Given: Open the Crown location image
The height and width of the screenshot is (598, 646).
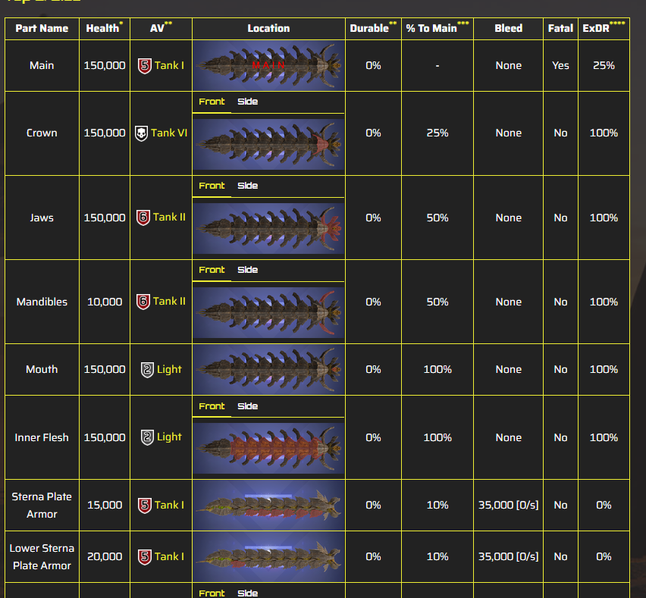Looking at the screenshot, I should tap(268, 145).
